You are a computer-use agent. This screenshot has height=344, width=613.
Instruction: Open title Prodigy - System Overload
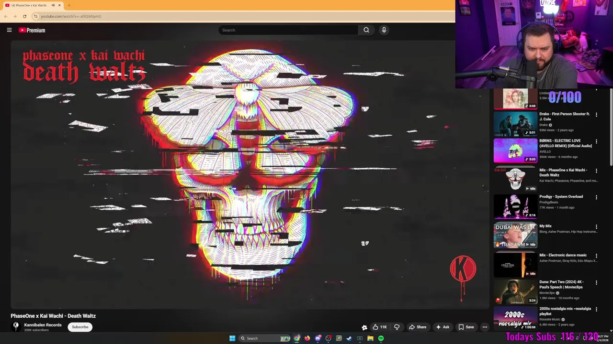[561, 197]
